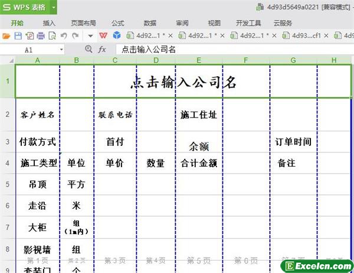Save the workbook with the floppy disk icon
Screen dimensions: 354x273
click(x=18, y=36)
